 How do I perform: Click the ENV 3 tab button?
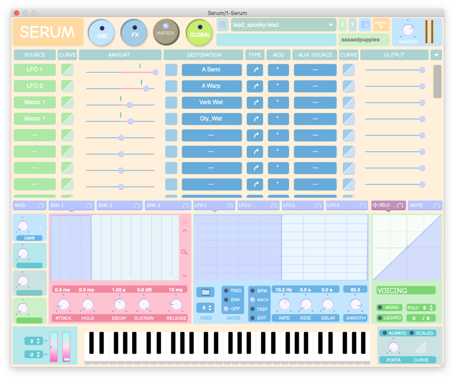click(x=168, y=205)
